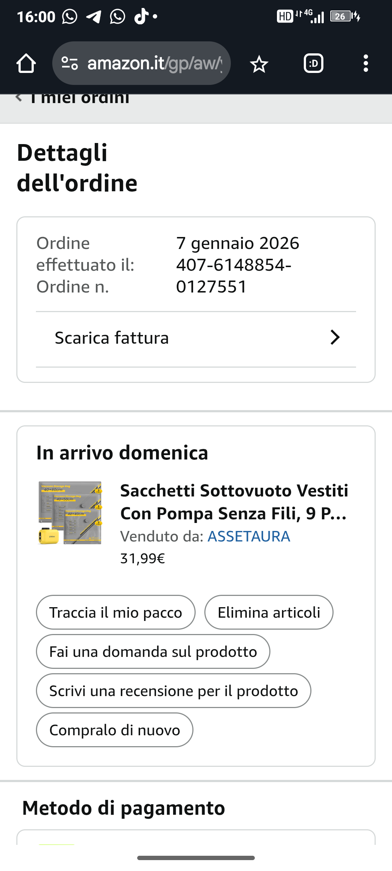This screenshot has width=392, height=871.
Task: Open seller ASSETAURA link
Action: tap(249, 536)
